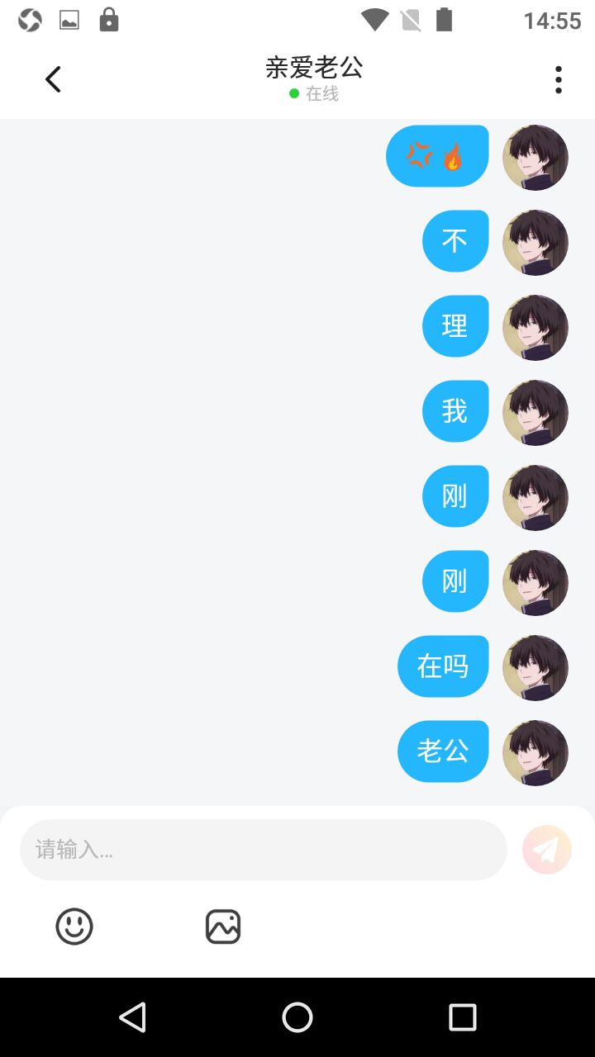Tap the 老公 message bubble

coord(443,751)
